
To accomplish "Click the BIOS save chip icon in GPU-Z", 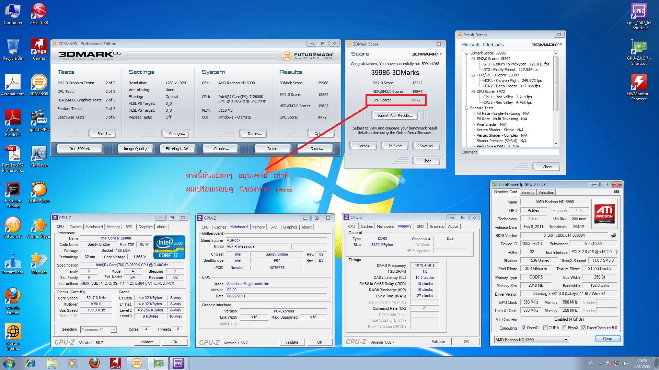I will pos(614,235).
